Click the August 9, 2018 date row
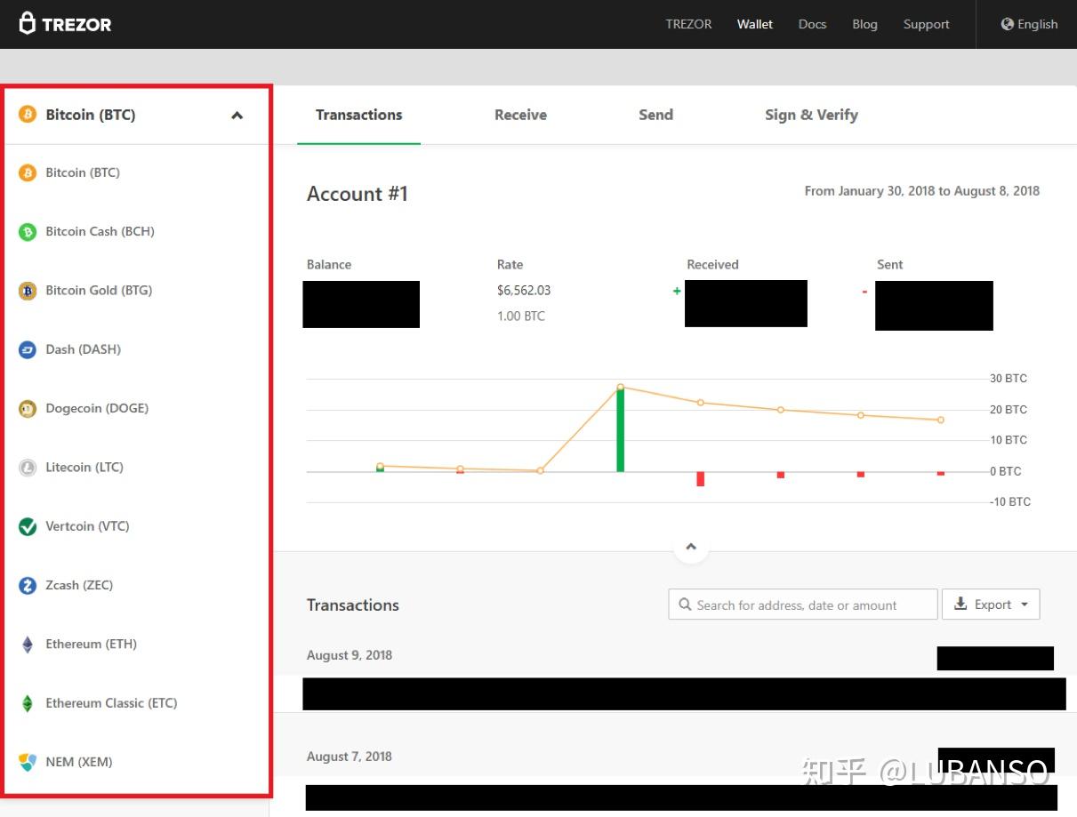The height and width of the screenshot is (817, 1077). point(350,655)
